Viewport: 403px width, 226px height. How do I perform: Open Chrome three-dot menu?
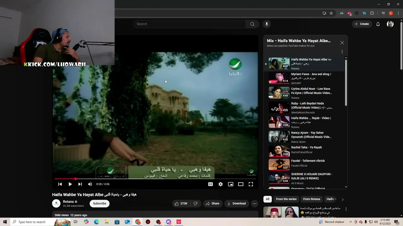tap(398, 13)
